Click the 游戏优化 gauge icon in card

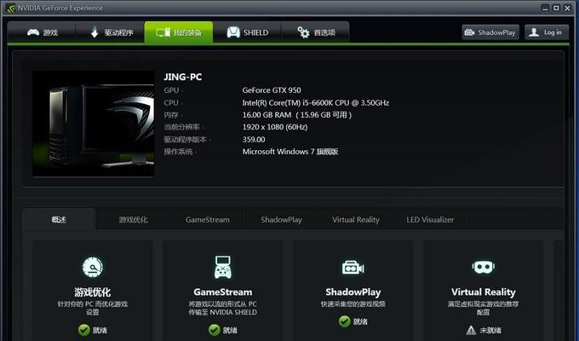pos(93,267)
